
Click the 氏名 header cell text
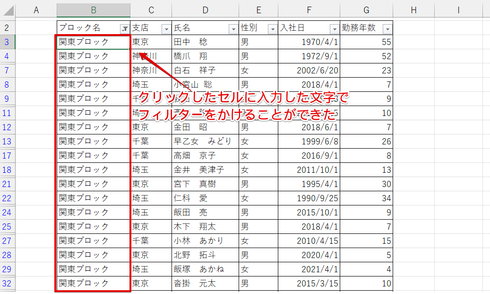click(182, 28)
